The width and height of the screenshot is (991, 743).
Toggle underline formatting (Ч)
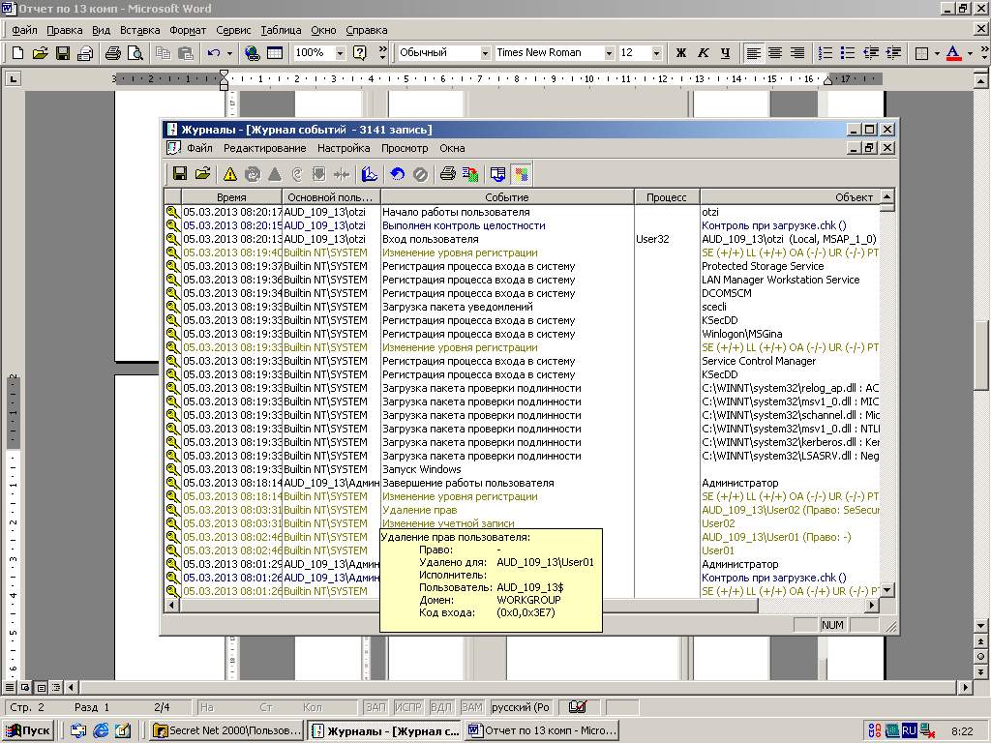point(725,53)
